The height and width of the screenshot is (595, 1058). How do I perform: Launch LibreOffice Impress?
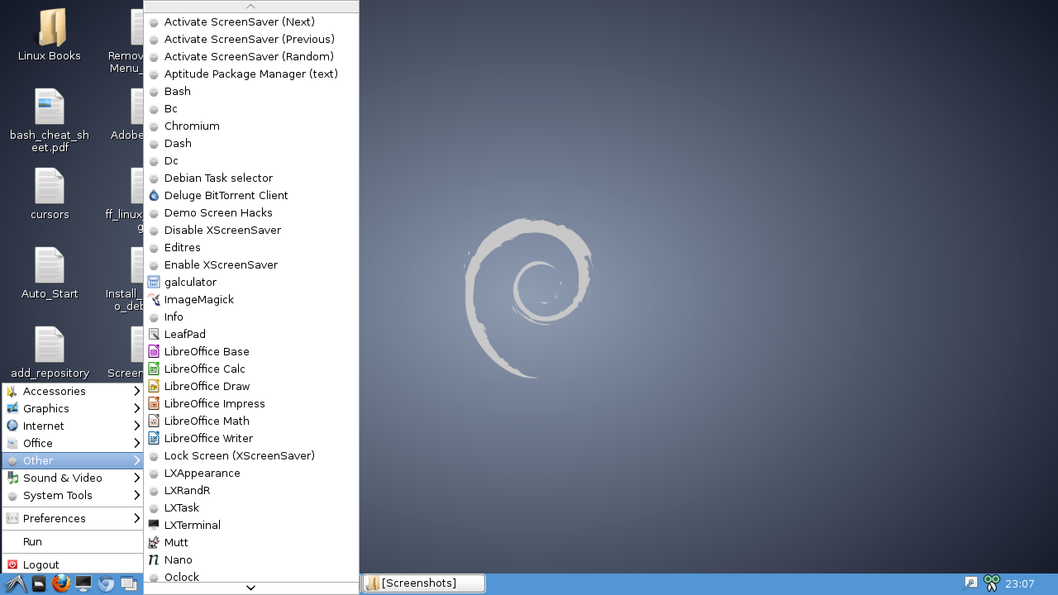(x=251, y=404)
